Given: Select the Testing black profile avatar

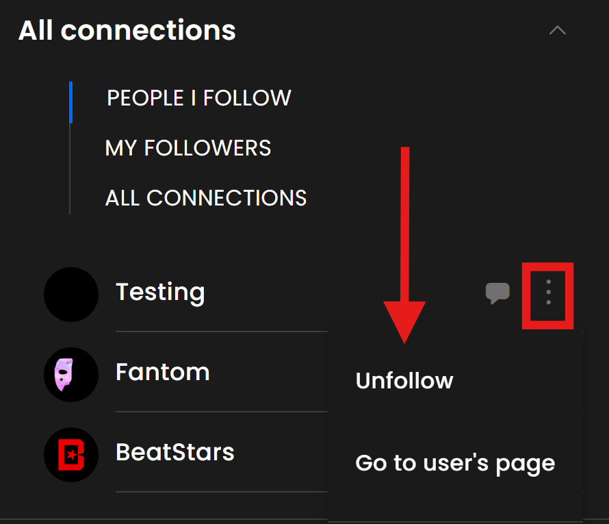Looking at the screenshot, I should point(71,295).
